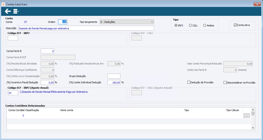Click the Conta number 57 value

pyautogui.click(x=26, y=22)
